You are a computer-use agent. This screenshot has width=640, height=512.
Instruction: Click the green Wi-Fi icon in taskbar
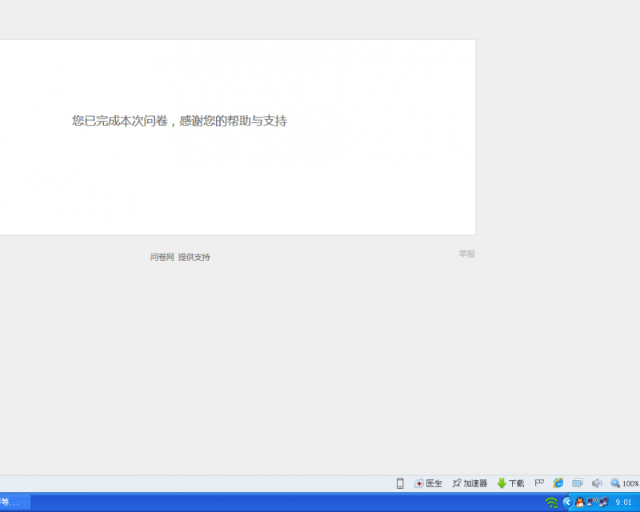pyautogui.click(x=551, y=502)
